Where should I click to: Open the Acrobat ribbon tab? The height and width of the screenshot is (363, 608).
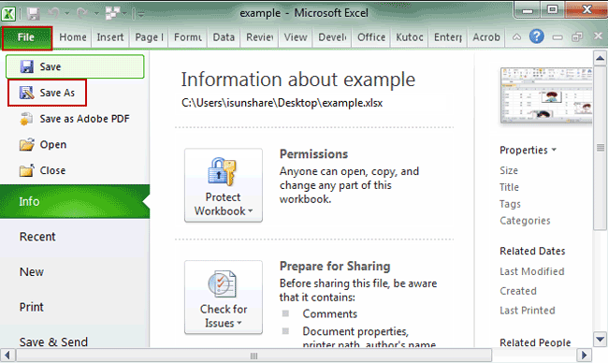pyautogui.click(x=486, y=37)
